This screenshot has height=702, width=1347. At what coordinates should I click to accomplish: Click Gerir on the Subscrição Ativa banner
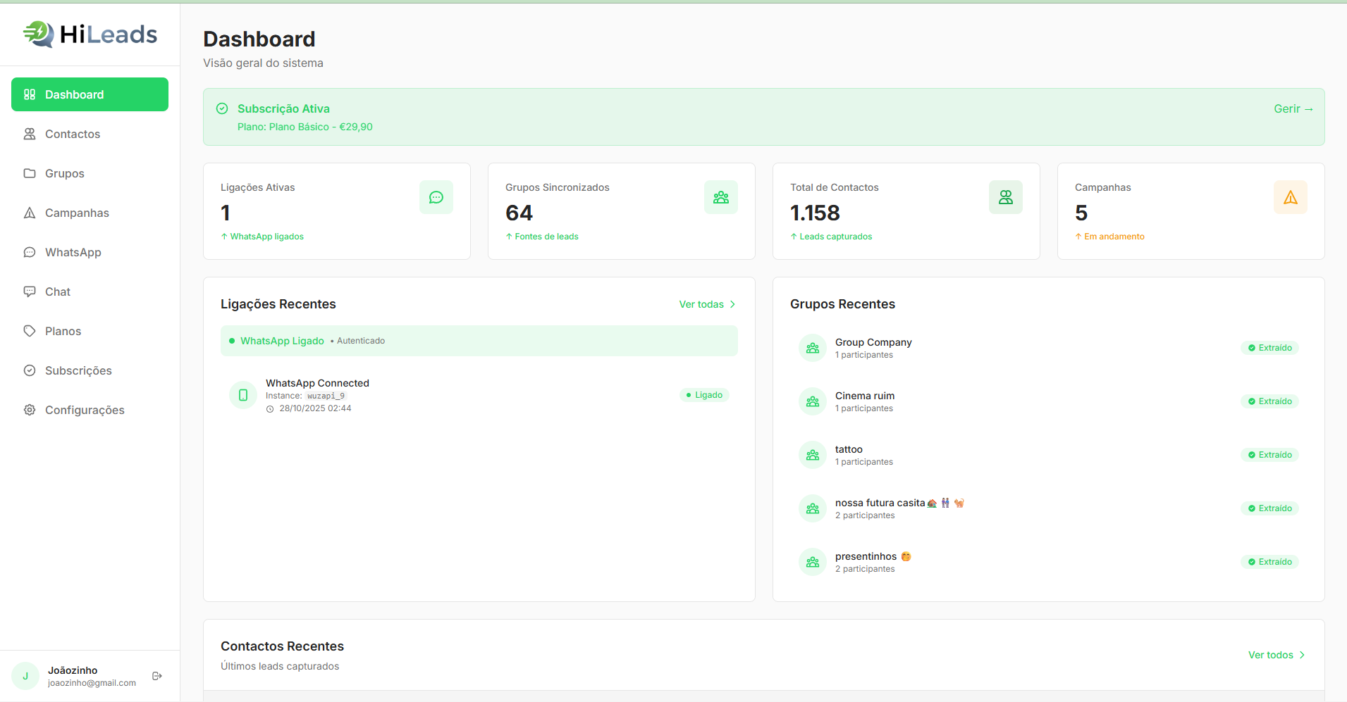click(1293, 108)
